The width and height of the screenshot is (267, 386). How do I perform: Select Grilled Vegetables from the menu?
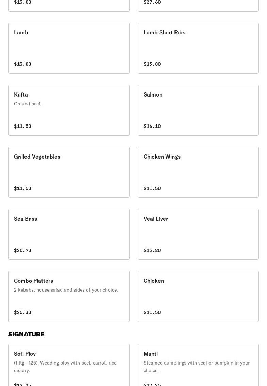tap(69, 172)
